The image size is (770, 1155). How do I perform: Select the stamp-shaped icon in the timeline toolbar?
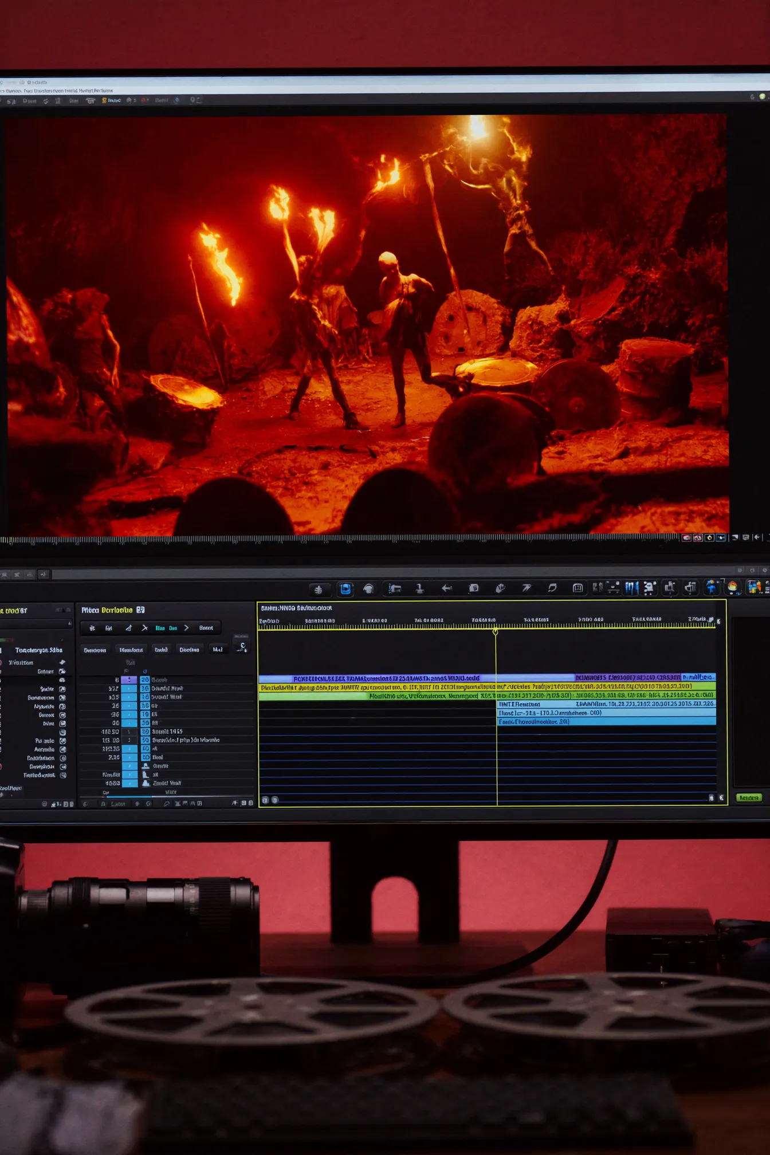pos(419,588)
